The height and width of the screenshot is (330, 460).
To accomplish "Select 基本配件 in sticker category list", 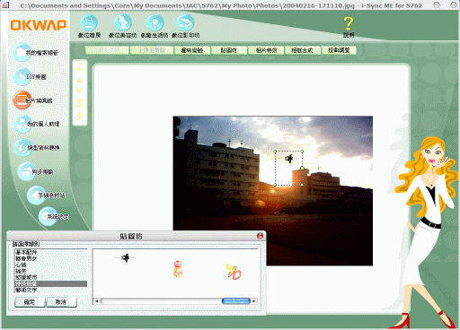I will pyautogui.click(x=51, y=252).
